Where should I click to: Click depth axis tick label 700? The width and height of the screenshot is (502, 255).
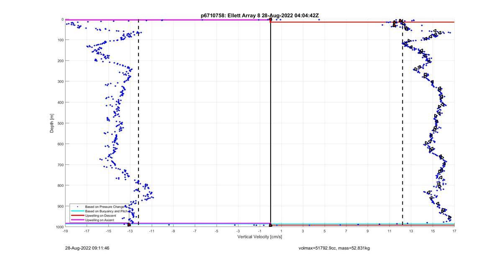pyautogui.click(x=60, y=165)
